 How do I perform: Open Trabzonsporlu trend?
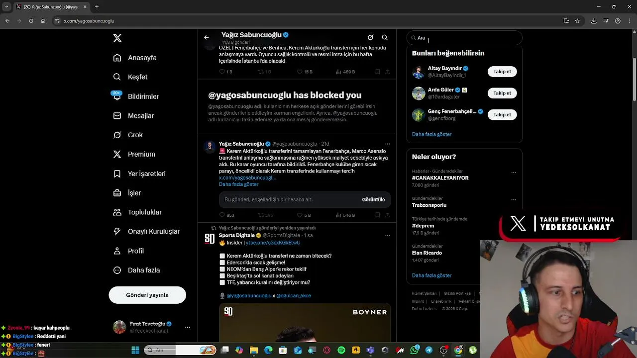[429, 205]
